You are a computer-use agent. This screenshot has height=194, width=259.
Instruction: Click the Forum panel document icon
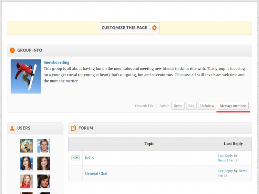73,128
